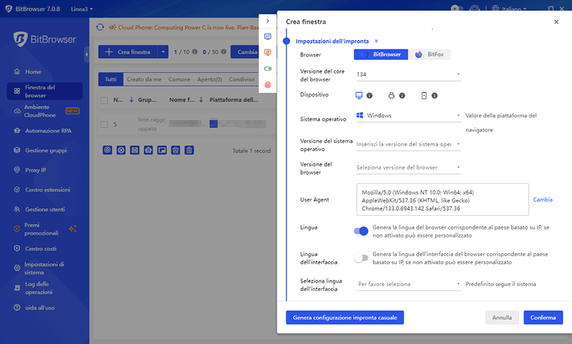572x344 pixels.
Task: Click the help question-mark icon in sidebar
Action: (x=16, y=308)
